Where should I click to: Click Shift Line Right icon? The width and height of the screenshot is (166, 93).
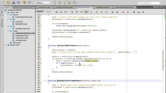117,12
